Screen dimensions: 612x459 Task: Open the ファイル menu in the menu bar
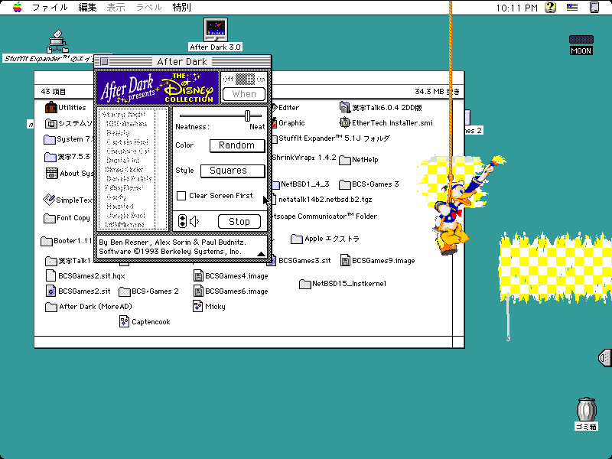tap(49, 8)
